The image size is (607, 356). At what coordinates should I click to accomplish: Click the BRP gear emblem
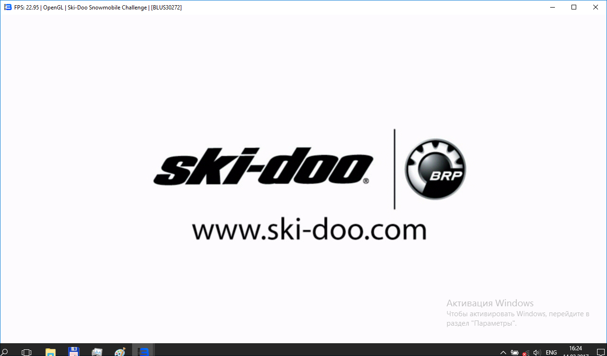click(x=435, y=170)
